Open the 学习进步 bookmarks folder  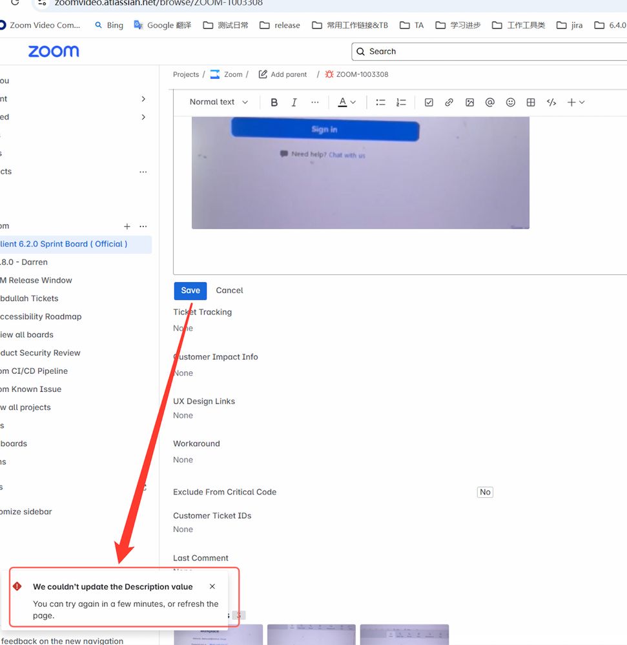[458, 25]
